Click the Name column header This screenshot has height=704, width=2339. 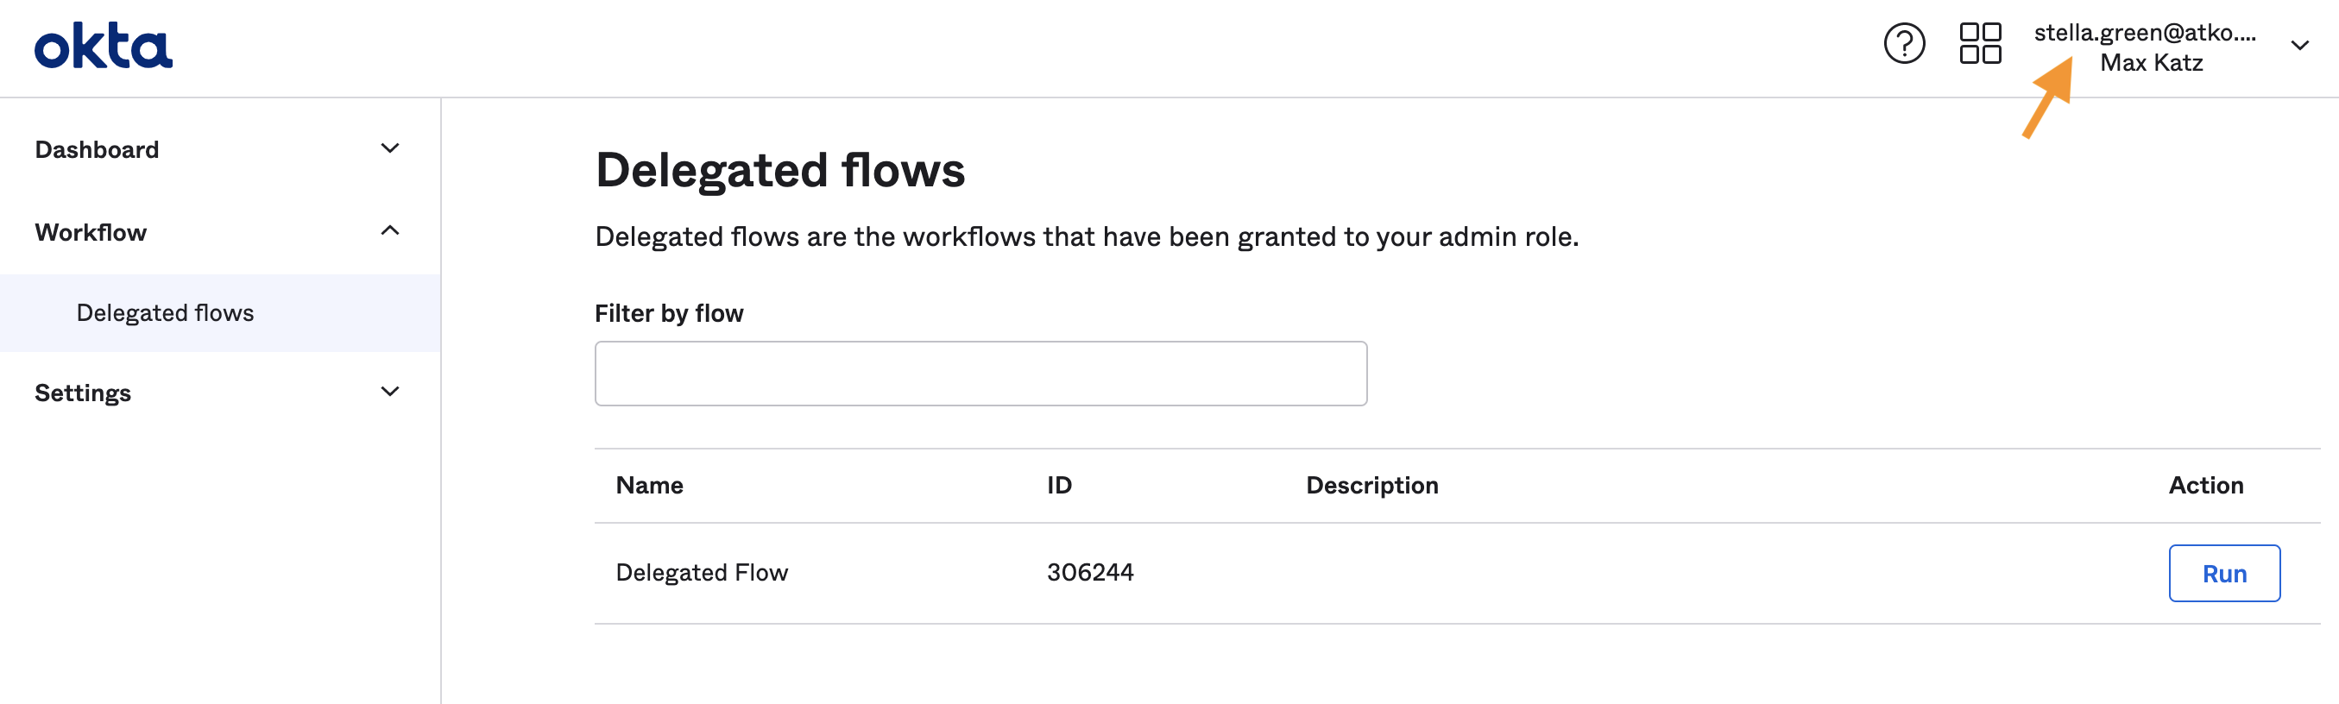click(649, 486)
